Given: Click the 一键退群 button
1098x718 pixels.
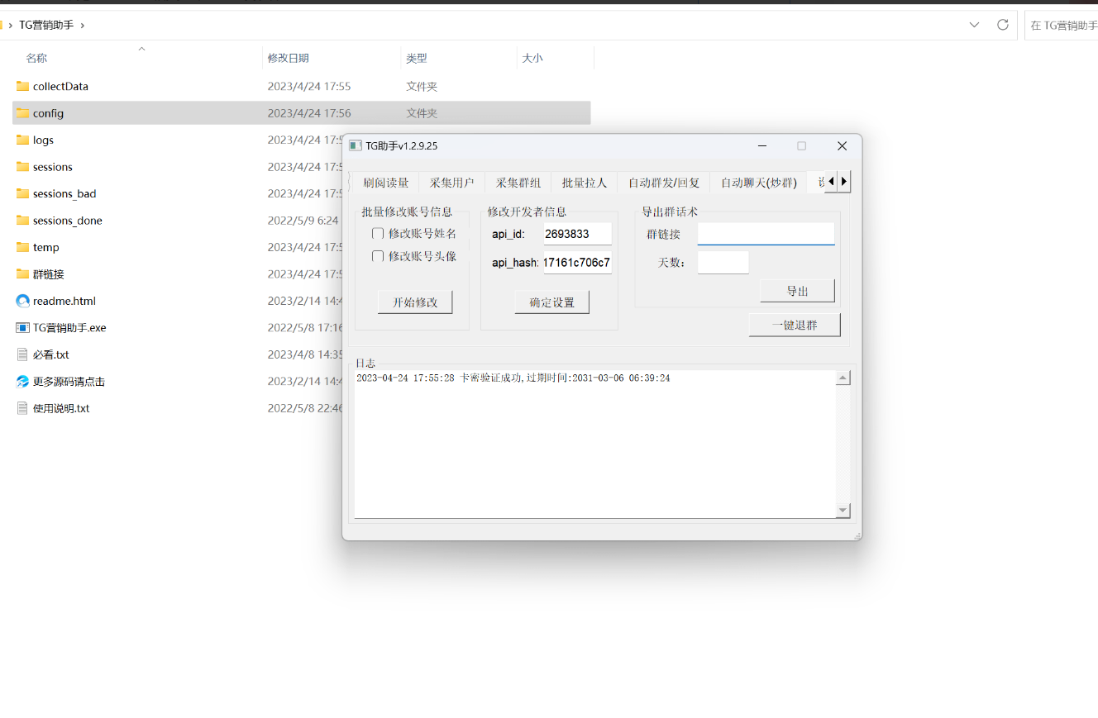Looking at the screenshot, I should (x=795, y=325).
